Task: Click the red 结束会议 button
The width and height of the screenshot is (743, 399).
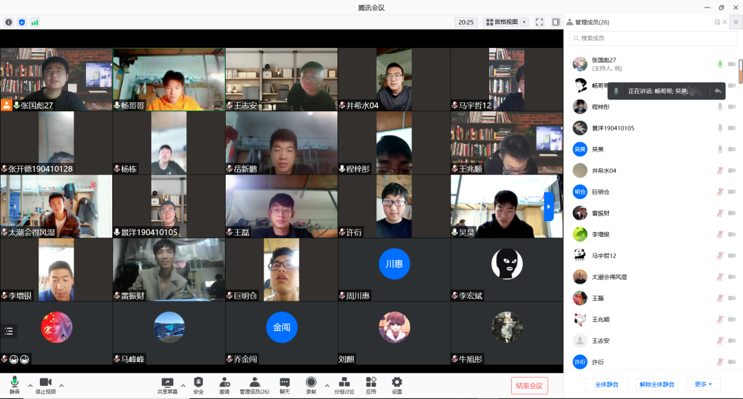Action: (529, 385)
